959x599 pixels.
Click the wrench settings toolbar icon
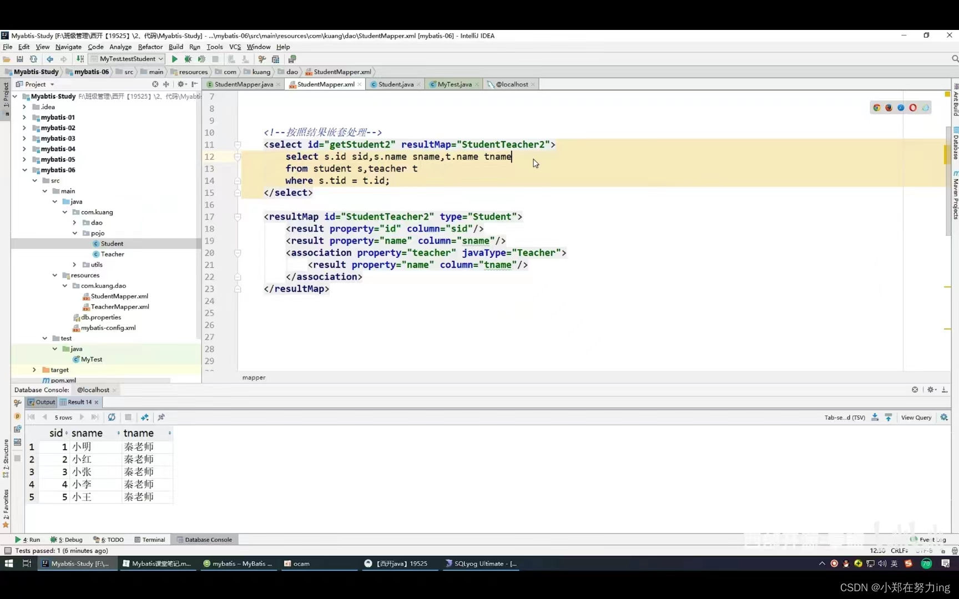[262, 59]
